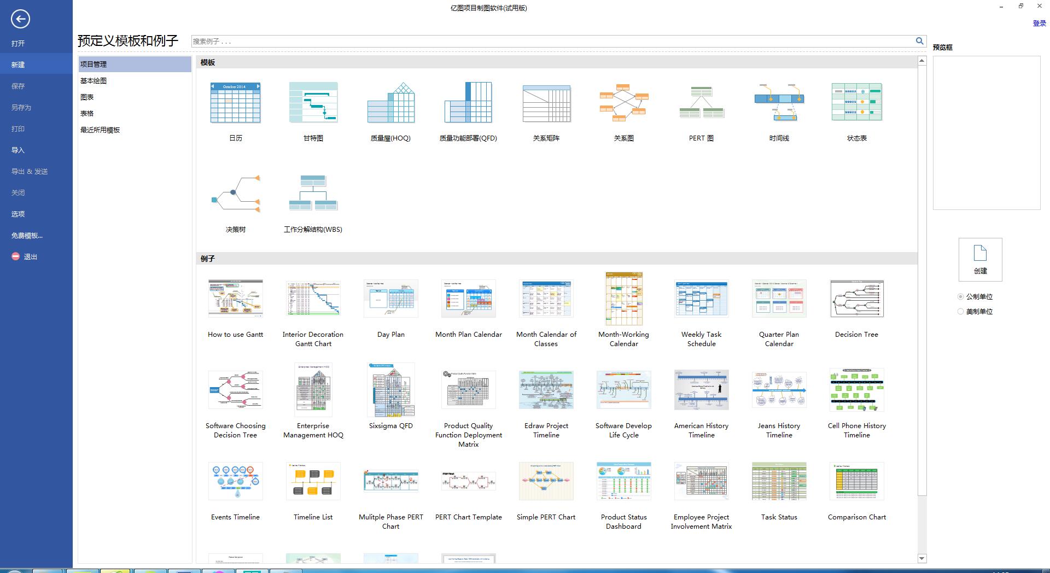Switch to the 最近所用模板 category
The height and width of the screenshot is (573, 1050).
(100, 130)
